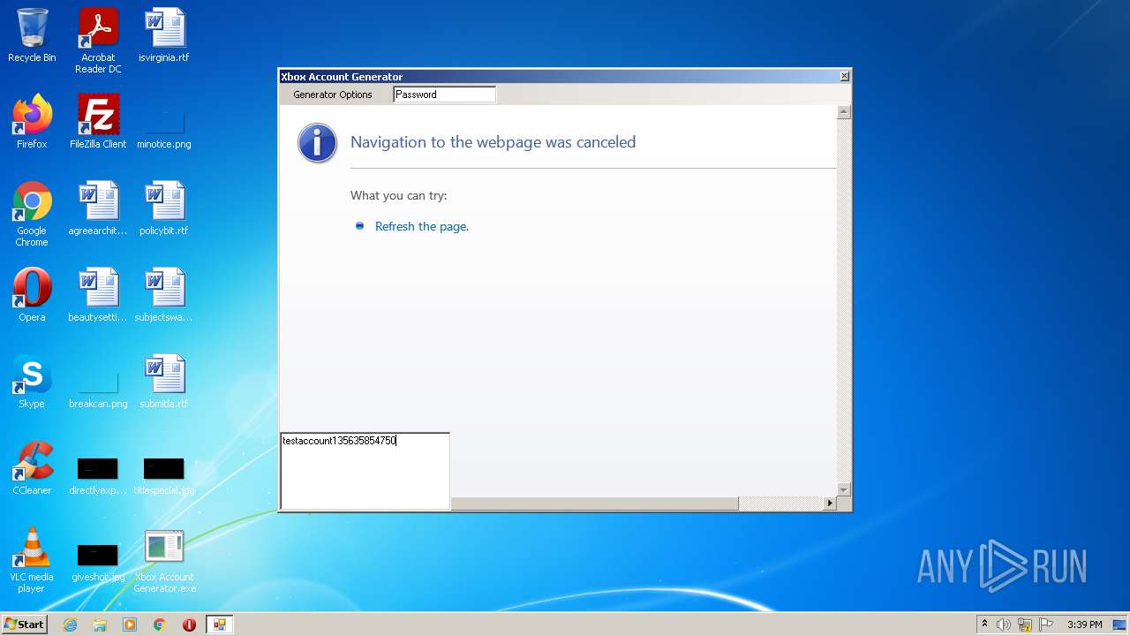Open Windows Media Player taskbar icon
The height and width of the screenshot is (636, 1130).
[130, 625]
